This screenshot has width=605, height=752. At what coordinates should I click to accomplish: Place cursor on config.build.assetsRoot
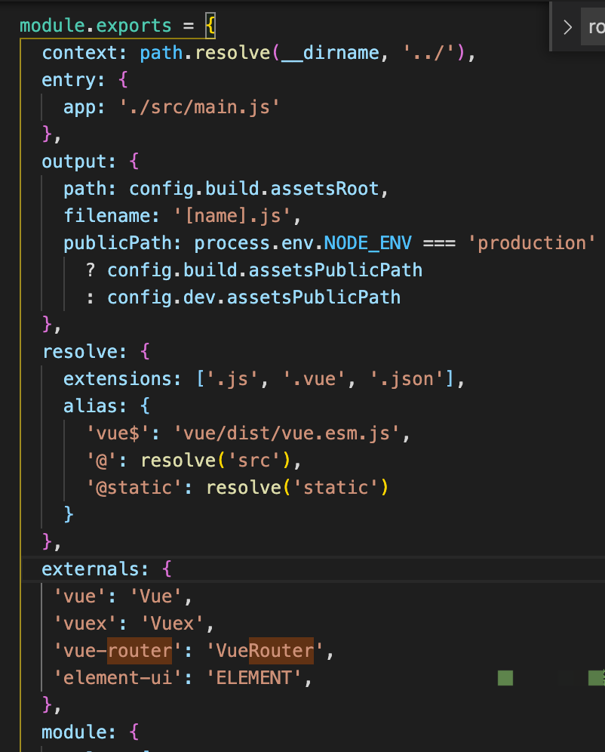pyautogui.click(x=259, y=189)
